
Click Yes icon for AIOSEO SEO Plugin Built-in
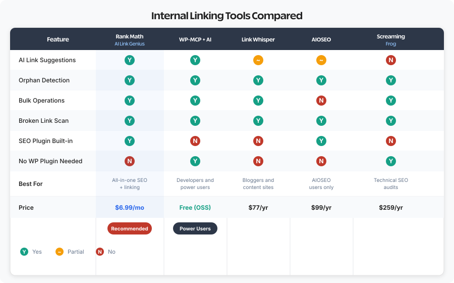pyautogui.click(x=321, y=141)
